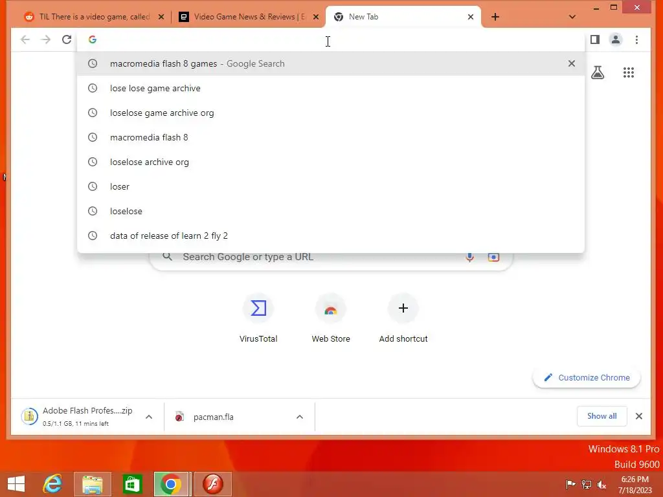
Task: Click Customize Chrome button
Action: [587, 377]
